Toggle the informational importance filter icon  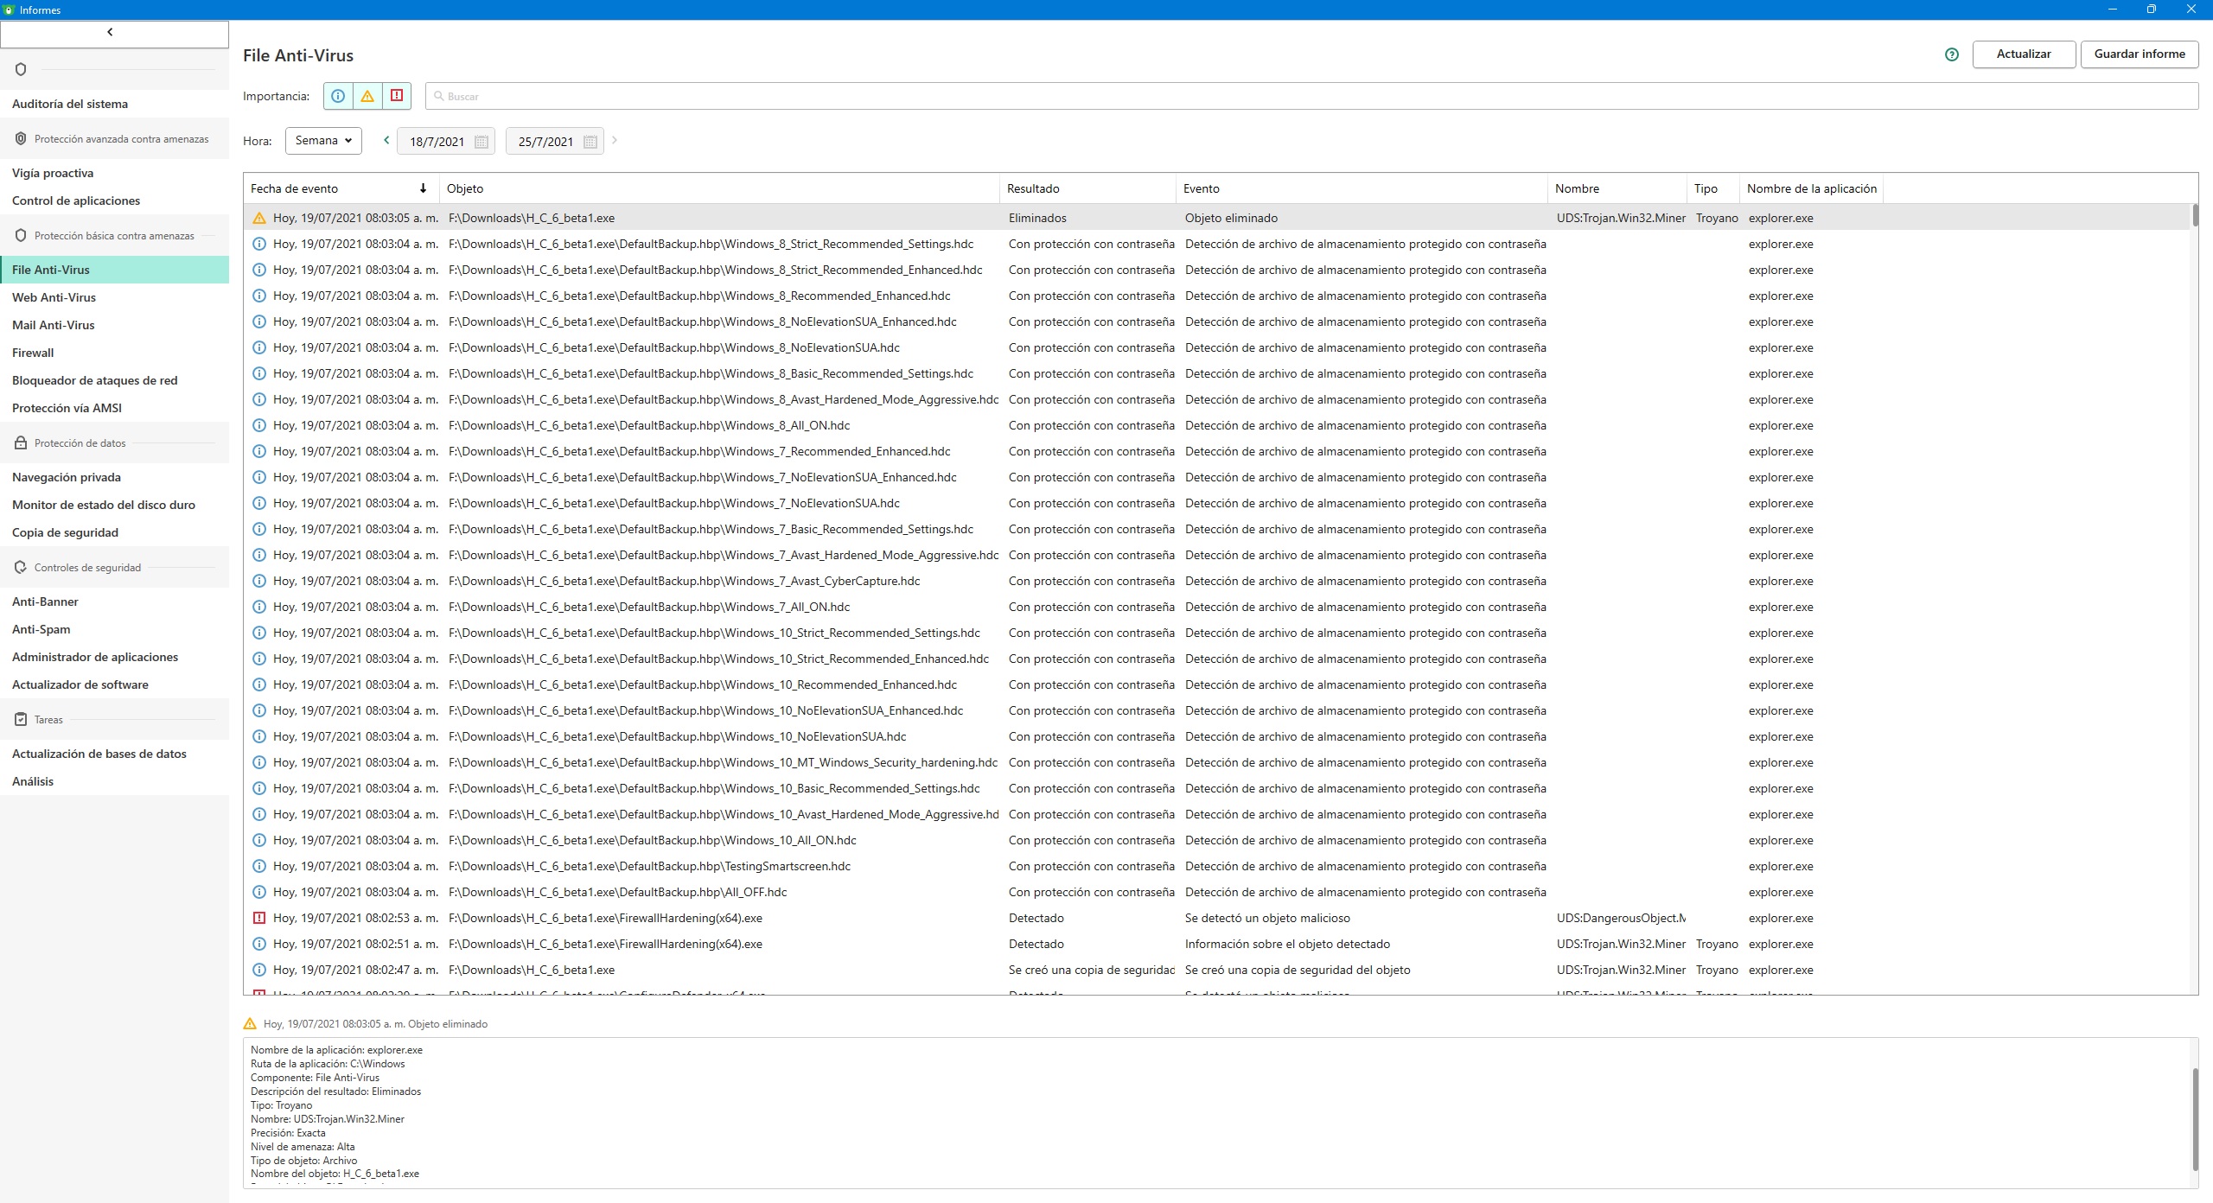tap(338, 96)
